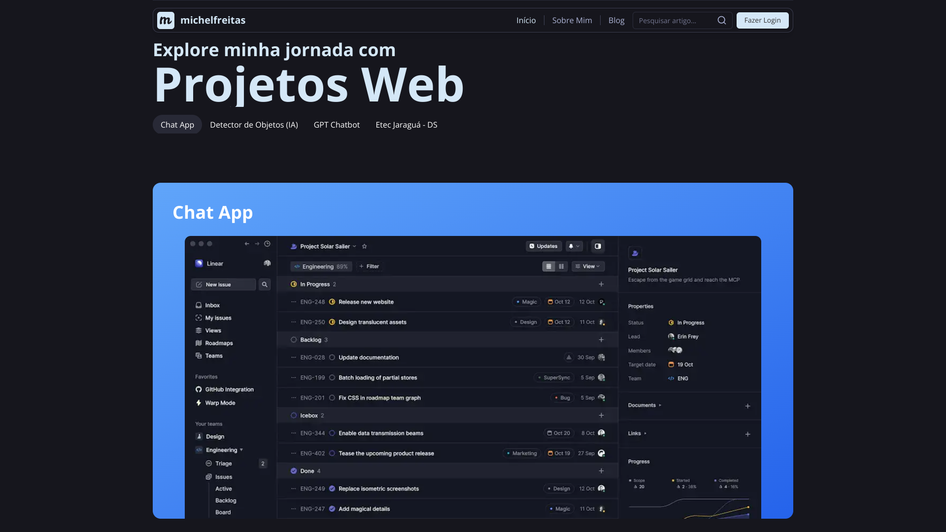The height and width of the screenshot is (532, 946).
Task: Select the Detector de Objetos (IA) tab
Action: coord(254,125)
